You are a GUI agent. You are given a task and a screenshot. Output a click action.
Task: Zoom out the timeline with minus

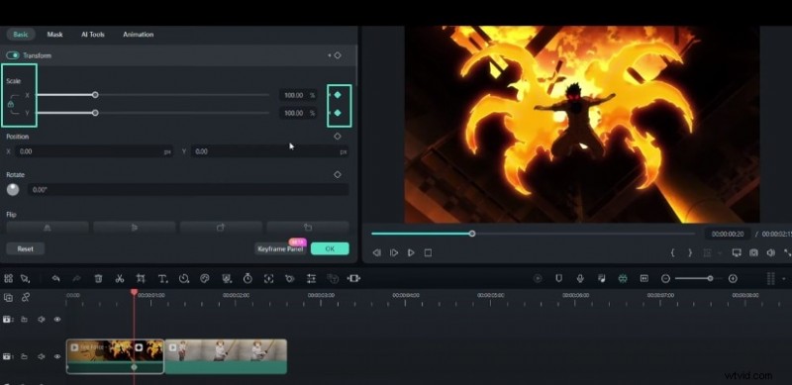665,278
